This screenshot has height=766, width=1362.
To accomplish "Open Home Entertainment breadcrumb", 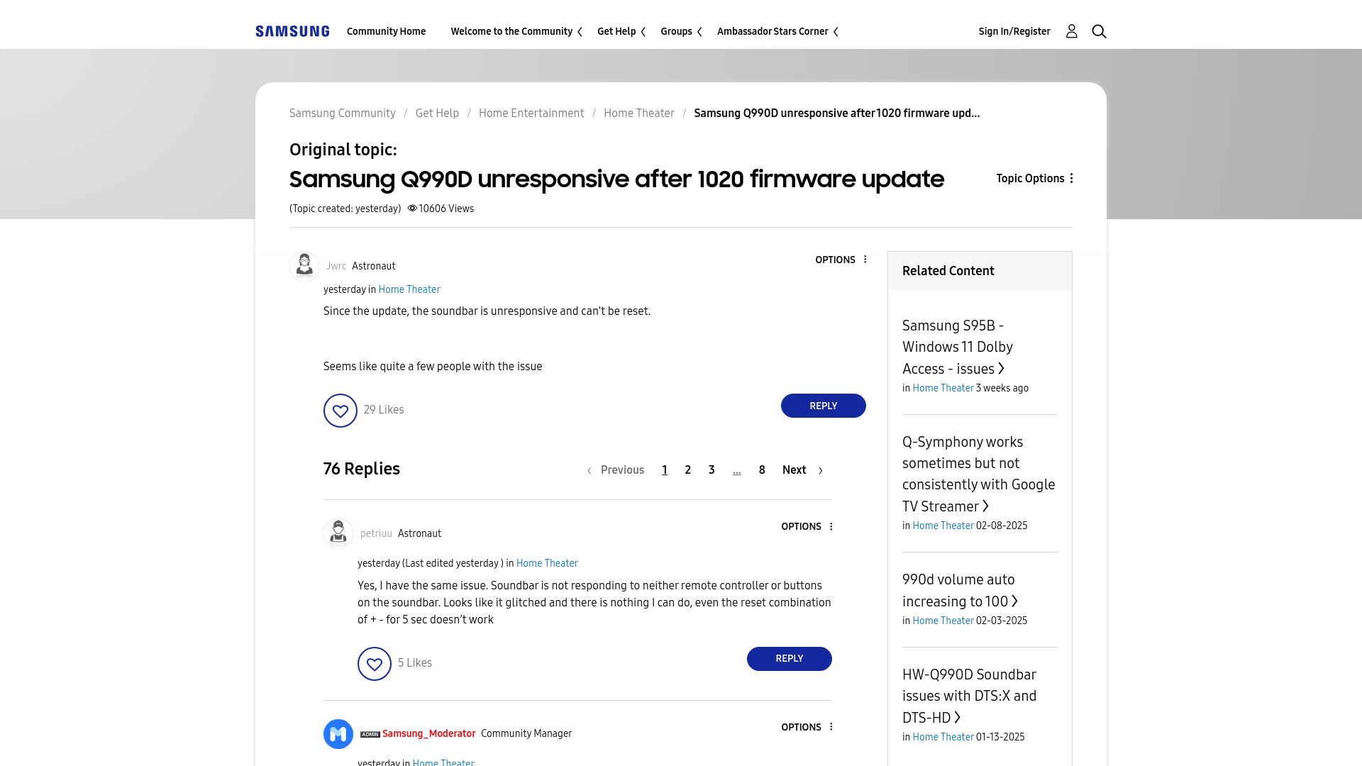I will tap(531, 113).
